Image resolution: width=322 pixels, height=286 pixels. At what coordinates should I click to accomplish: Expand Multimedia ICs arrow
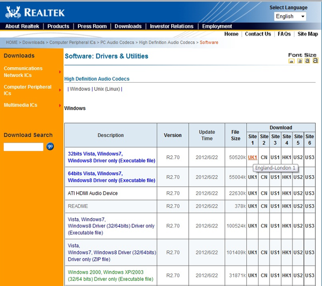[60, 105]
